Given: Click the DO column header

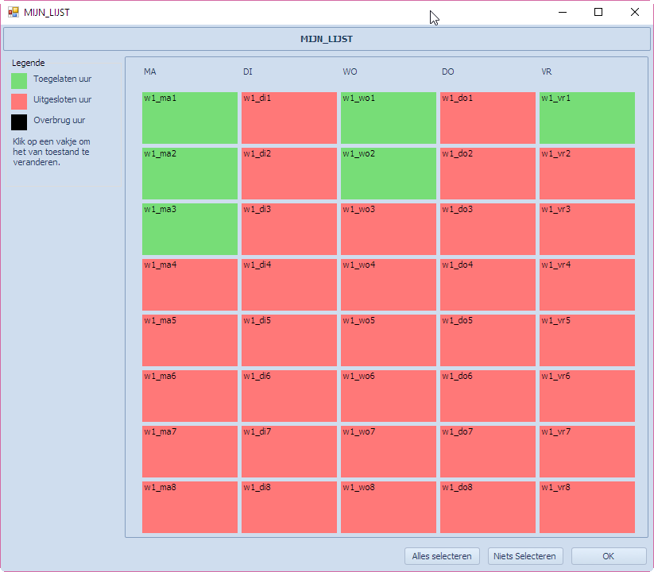Looking at the screenshot, I should [x=448, y=71].
